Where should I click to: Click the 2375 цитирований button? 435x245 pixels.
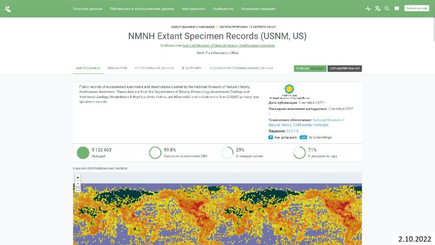345,68
